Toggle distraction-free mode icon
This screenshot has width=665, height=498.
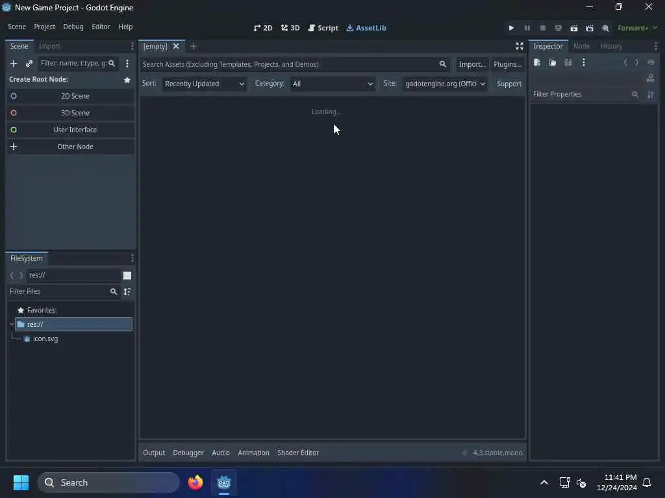[519, 46]
